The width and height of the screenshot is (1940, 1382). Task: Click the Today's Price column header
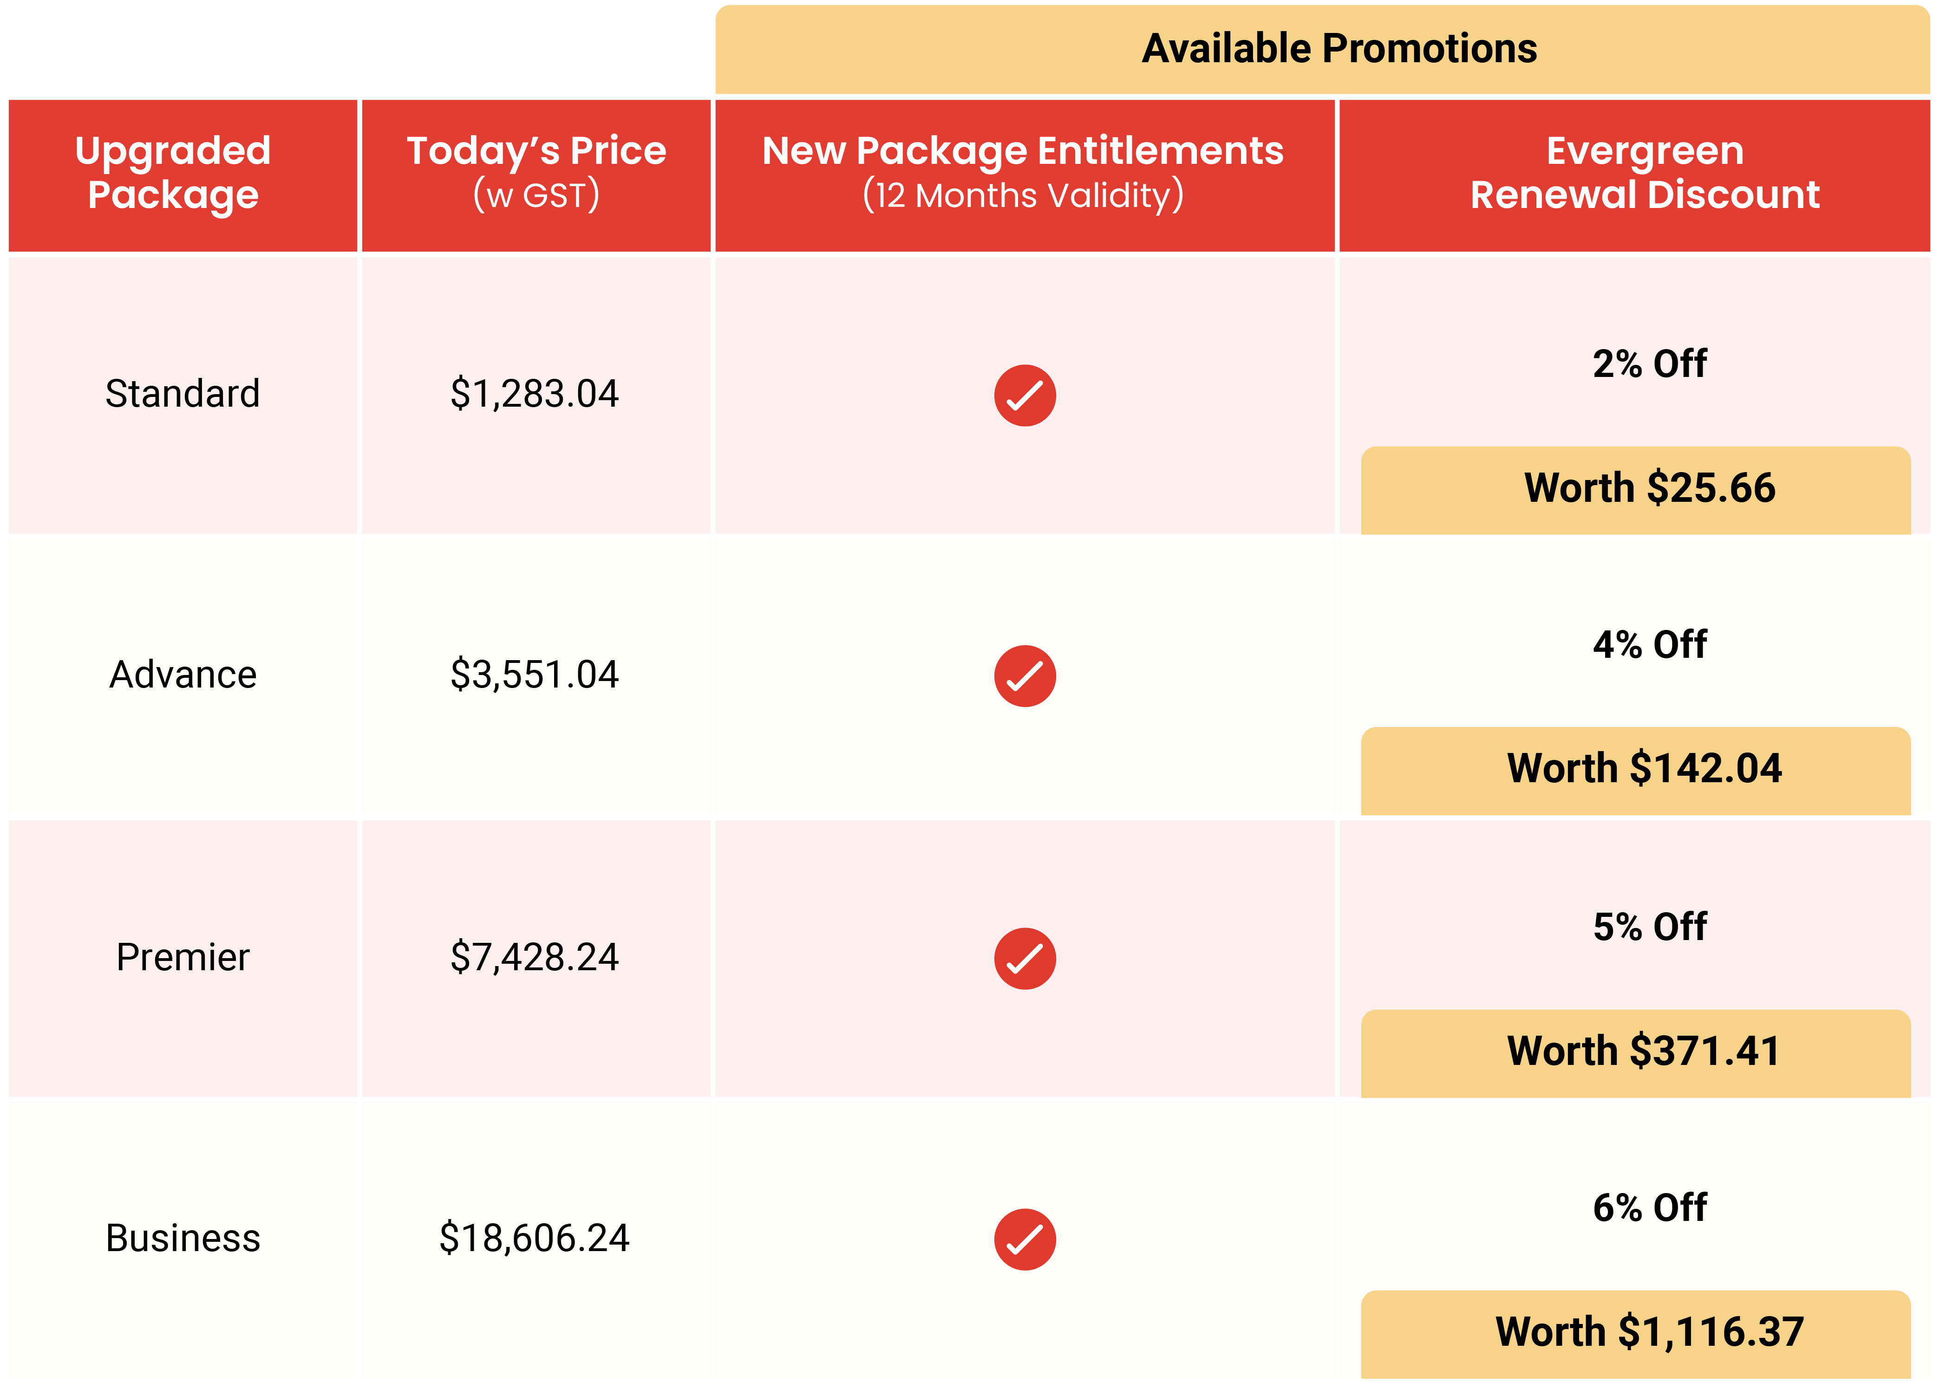tap(536, 175)
